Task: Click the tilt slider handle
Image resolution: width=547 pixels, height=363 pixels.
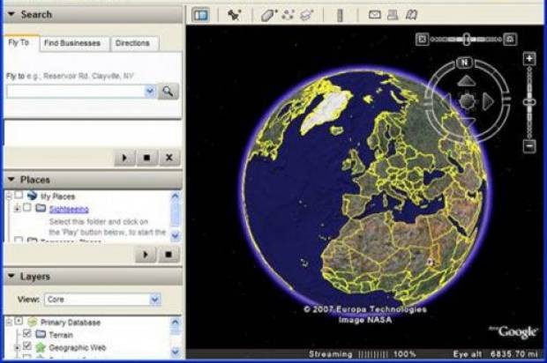Action: point(467,40)
